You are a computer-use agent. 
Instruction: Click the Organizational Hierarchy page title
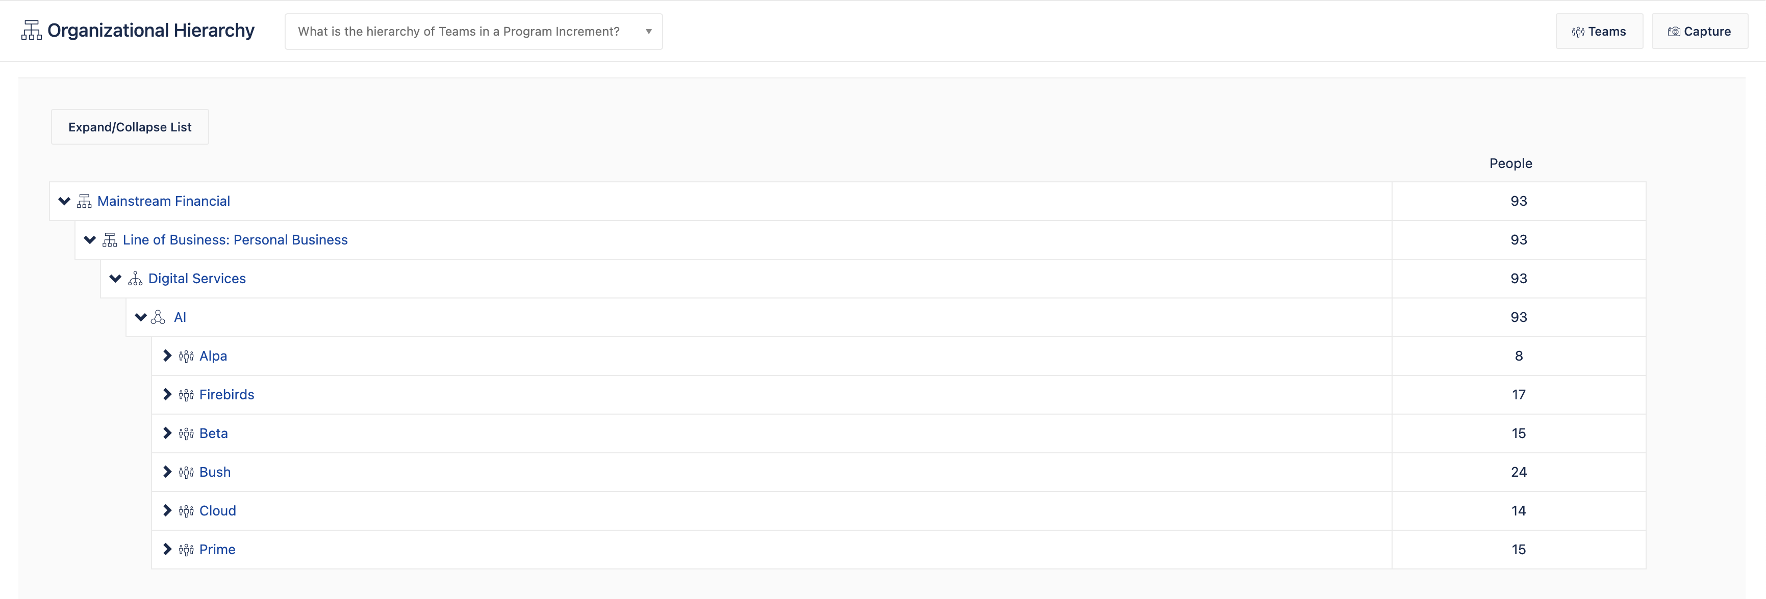pyautogui.click(x=151, y=31)
